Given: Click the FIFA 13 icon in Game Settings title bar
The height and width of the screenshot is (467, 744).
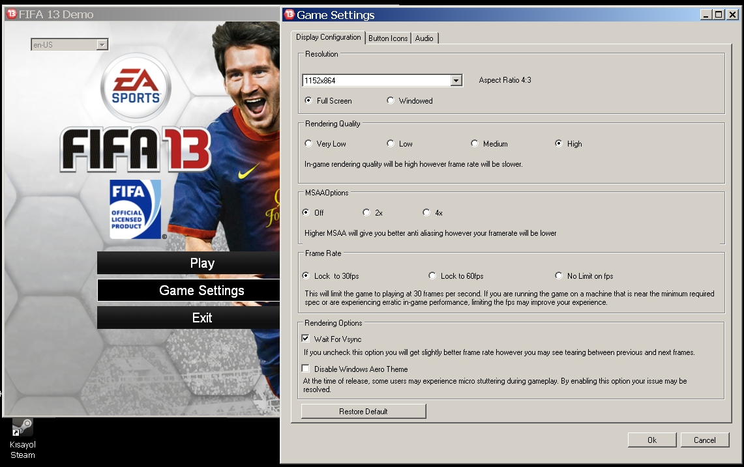Looking at the screenshot, I should (x=290, y=15).
